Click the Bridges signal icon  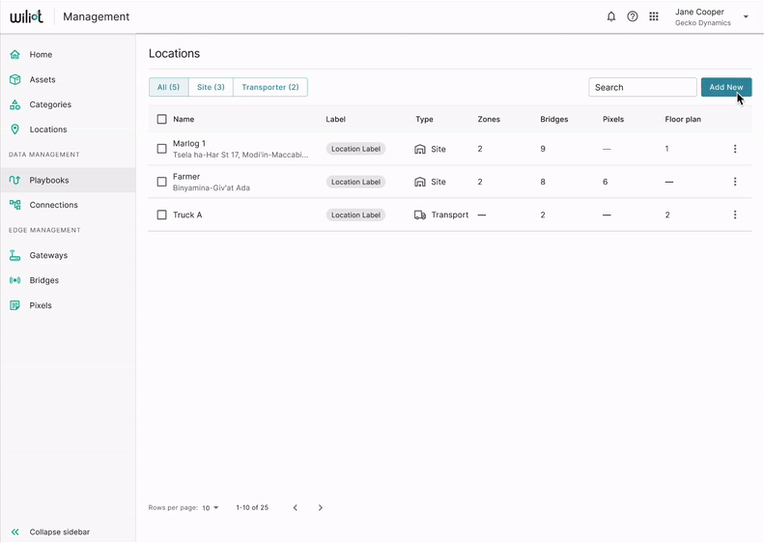click(15, 280)
